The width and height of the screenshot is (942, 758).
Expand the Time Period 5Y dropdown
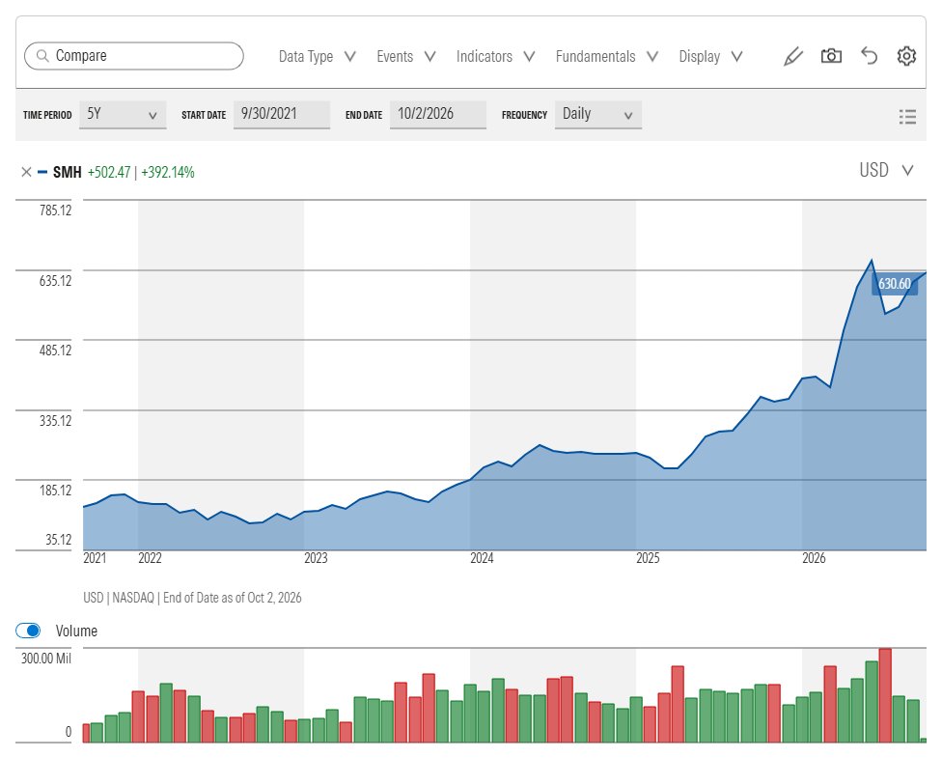point(123,114)
